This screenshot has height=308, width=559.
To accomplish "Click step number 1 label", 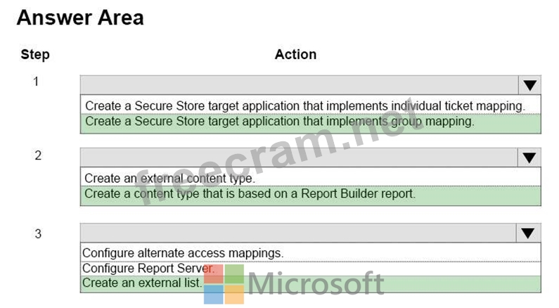I will click(x=36, y=81).
